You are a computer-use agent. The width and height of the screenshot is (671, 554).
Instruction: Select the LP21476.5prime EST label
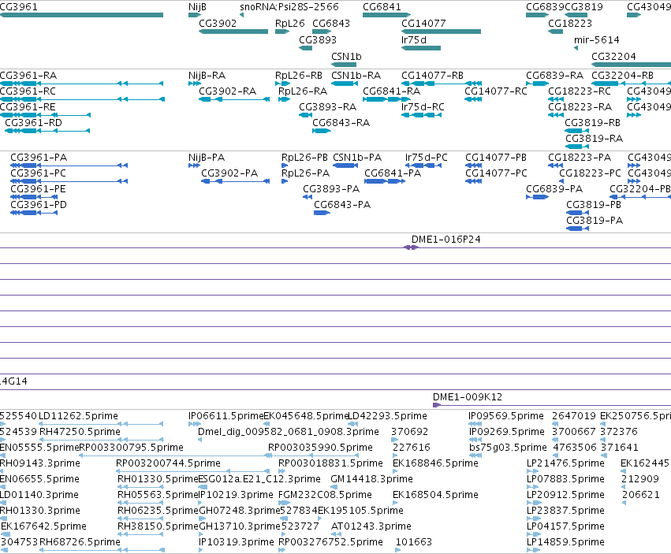tap(565, 463)
